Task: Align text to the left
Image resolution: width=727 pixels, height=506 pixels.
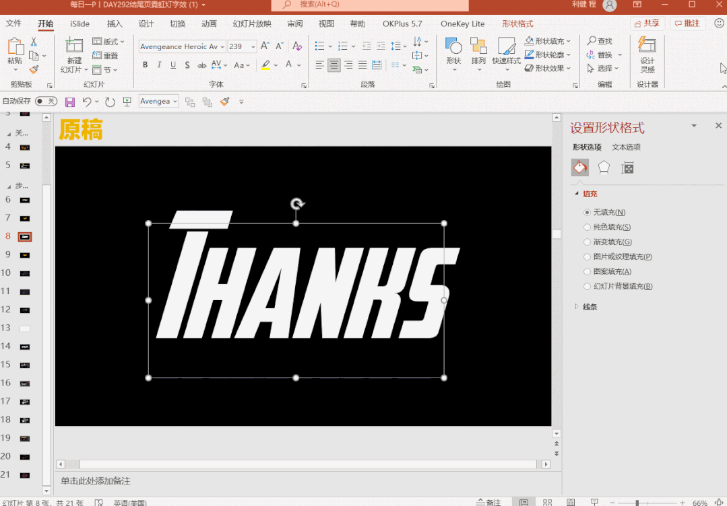Action: tap(319, 65)
